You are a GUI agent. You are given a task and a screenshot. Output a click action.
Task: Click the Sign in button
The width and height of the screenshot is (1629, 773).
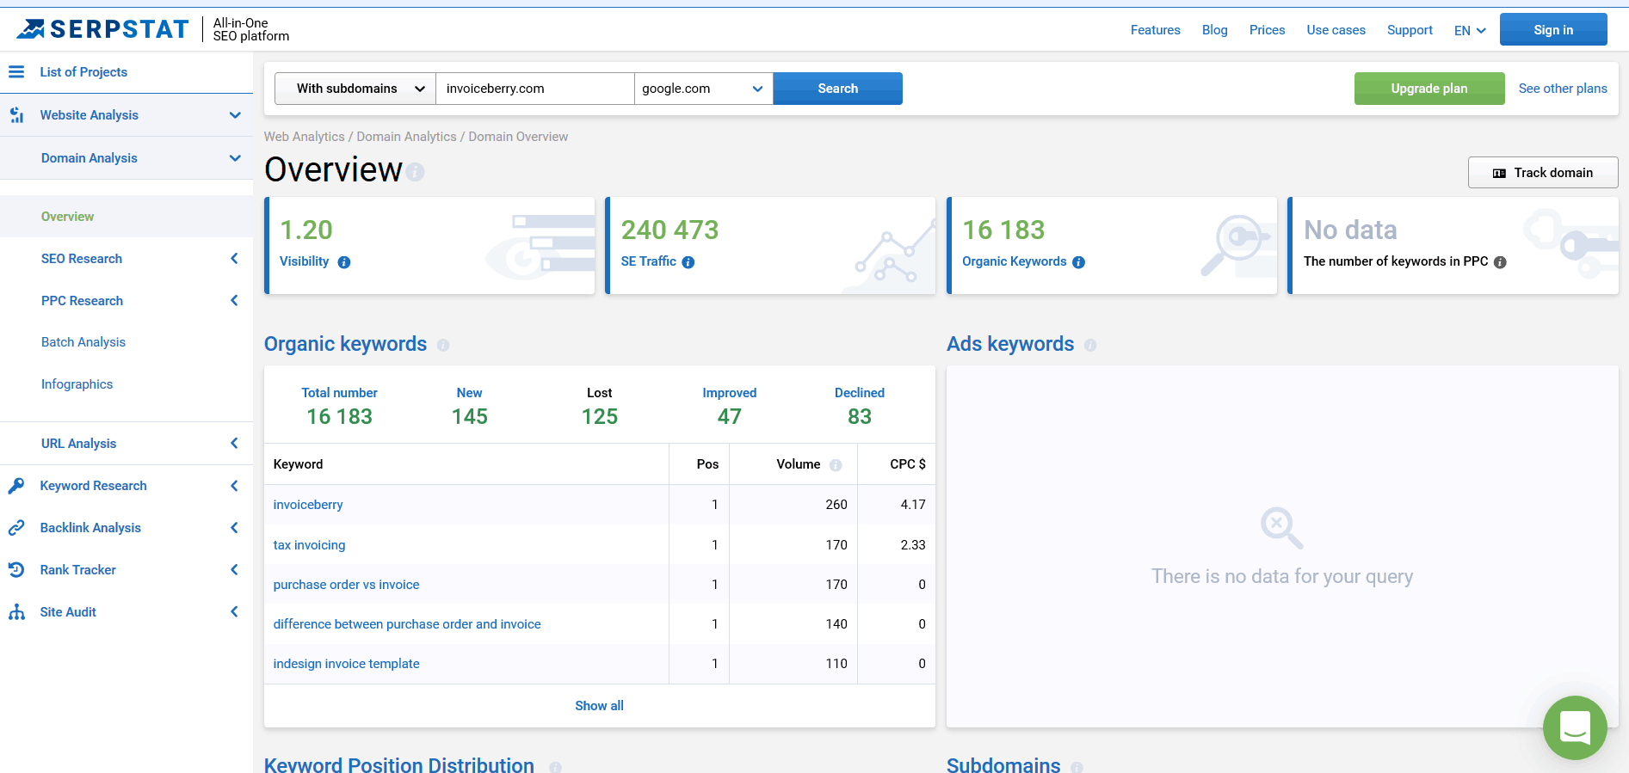1553,30
